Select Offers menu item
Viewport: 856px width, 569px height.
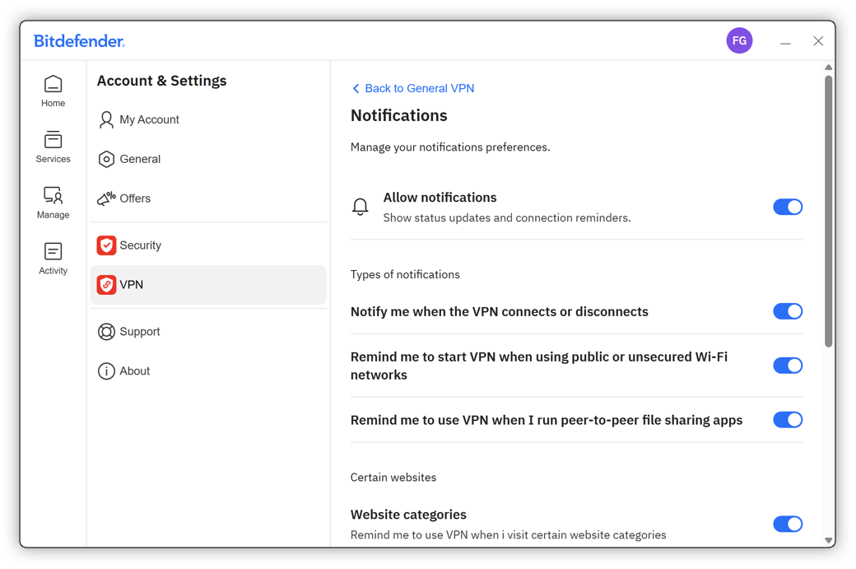point(208,198)
